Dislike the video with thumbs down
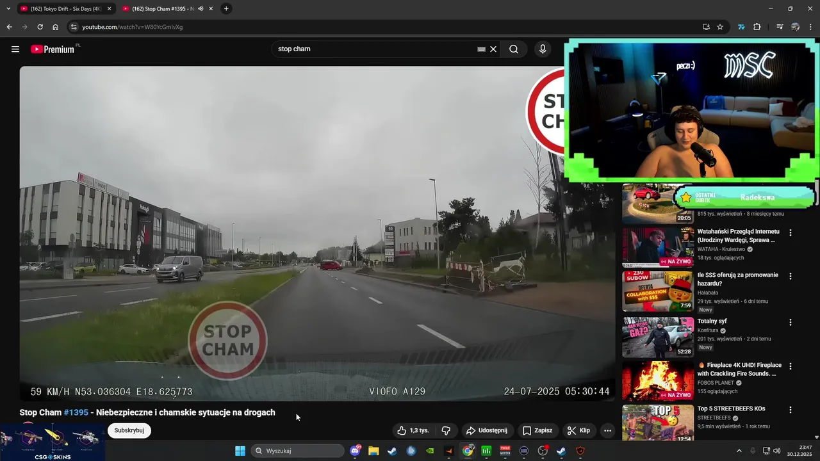The height and width of the screenshot is (461, 820). pos(447,430)
